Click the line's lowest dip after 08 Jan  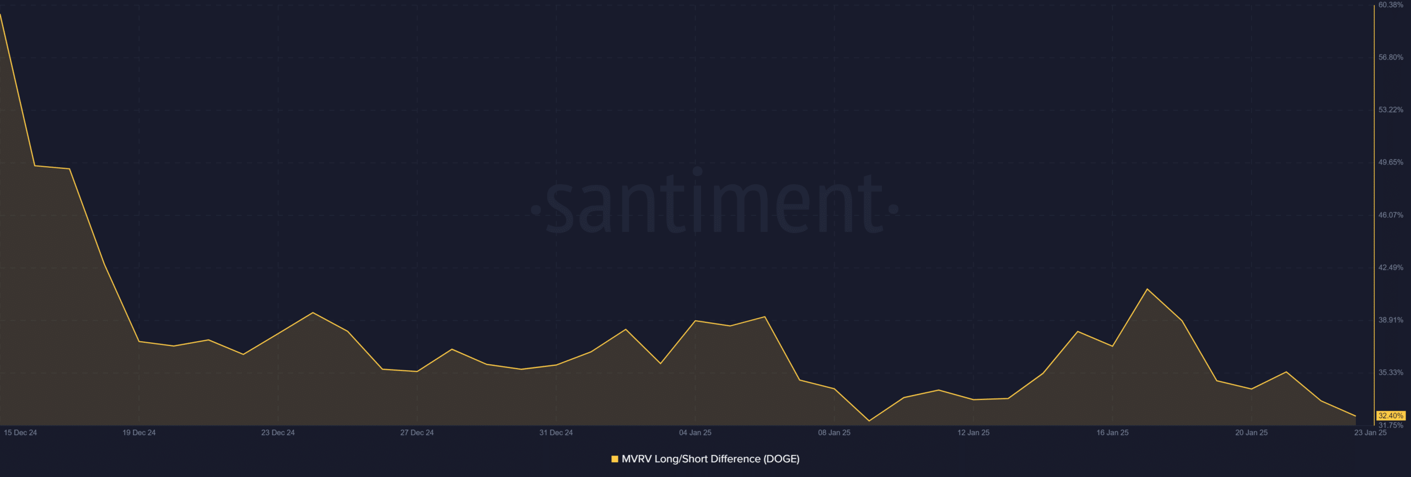[x=869, y=421]
